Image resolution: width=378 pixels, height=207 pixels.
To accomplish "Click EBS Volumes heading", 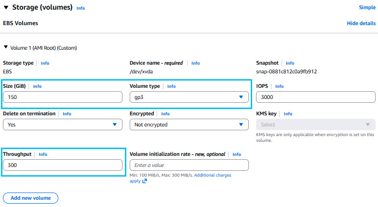I will (x=20, y=23).
